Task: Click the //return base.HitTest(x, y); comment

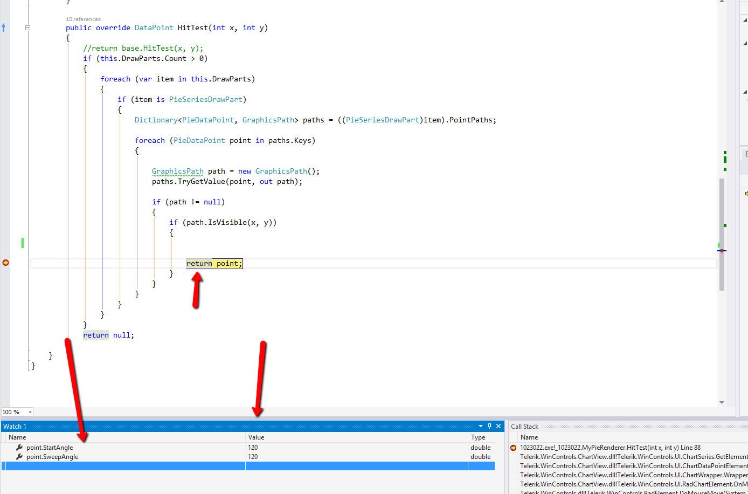Action: coord(143,48)
